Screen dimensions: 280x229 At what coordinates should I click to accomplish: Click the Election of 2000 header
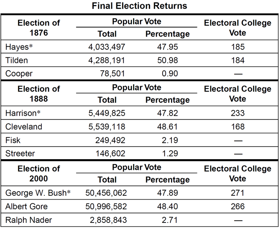[39, 174]
